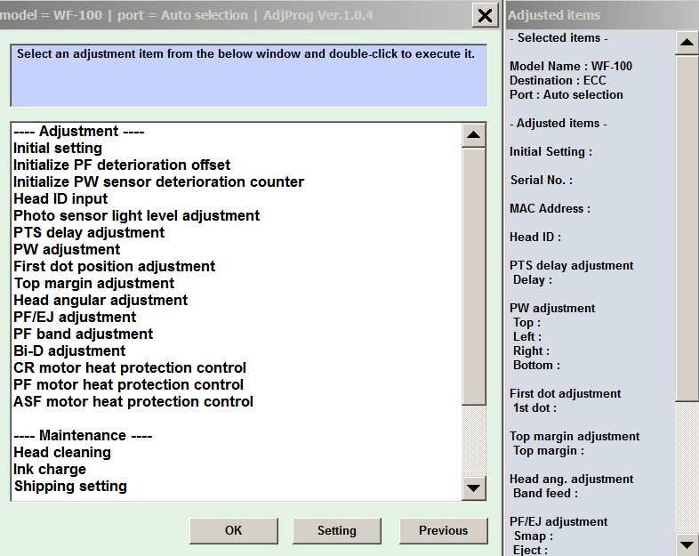
Task: Select 'Shipping setting' maintenance item
Action: (x=70, y=487)
